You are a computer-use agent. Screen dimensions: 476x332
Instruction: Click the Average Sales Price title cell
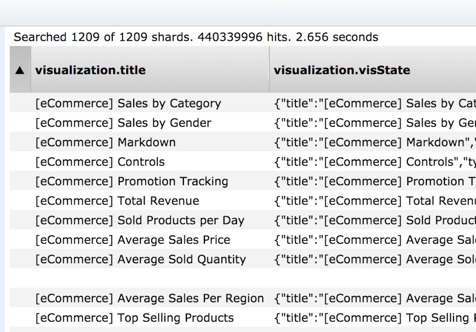click(133, 240)
